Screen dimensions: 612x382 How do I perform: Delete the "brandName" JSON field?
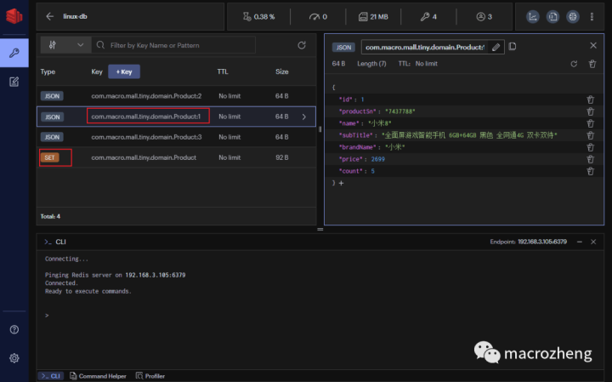click(x=590, y=147)
